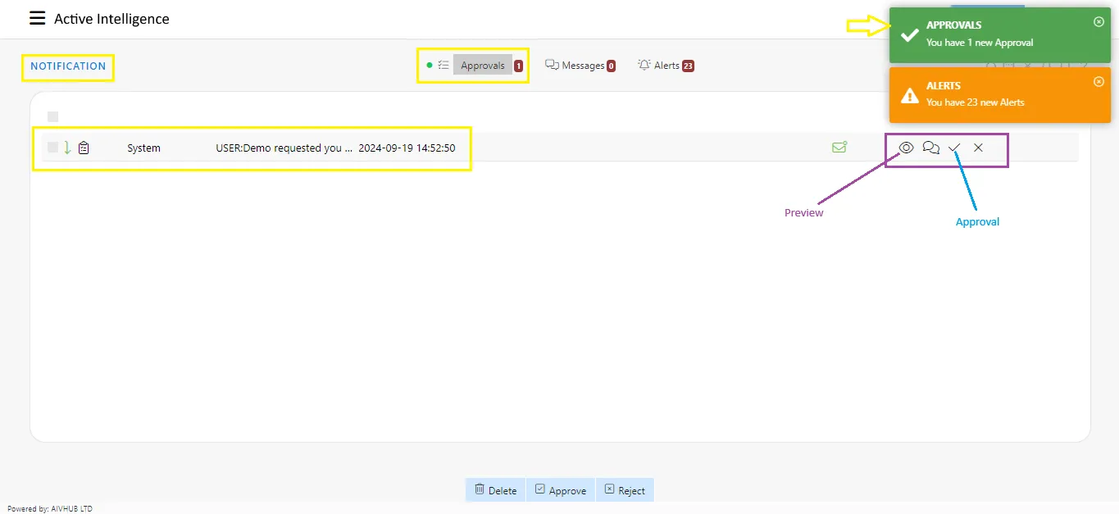Click the clipboard icon beside System

tap(84, 148)
